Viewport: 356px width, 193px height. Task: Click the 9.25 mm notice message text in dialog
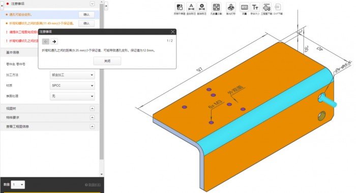tap(99, 50)
